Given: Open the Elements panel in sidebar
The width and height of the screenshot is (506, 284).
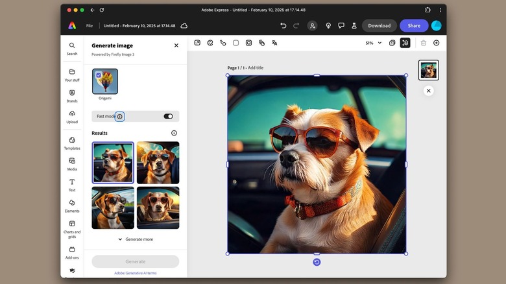Looking at the screenshot, I should click(x=72, y=206).
